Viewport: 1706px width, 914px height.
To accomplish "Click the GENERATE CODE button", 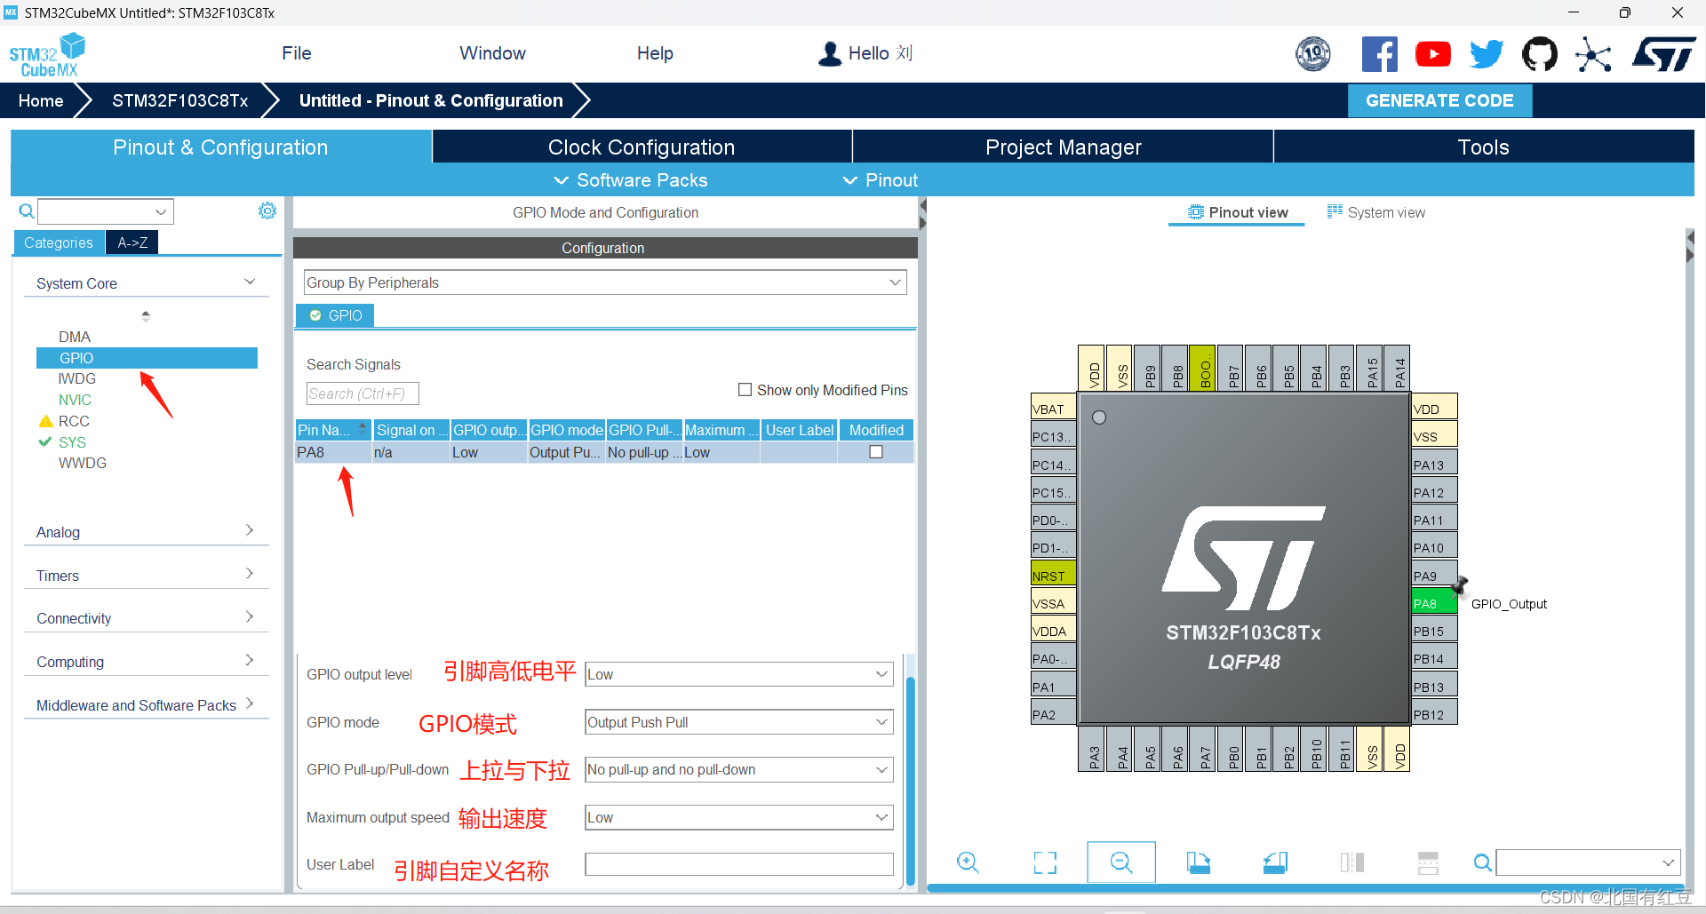I will point(1439,100).
